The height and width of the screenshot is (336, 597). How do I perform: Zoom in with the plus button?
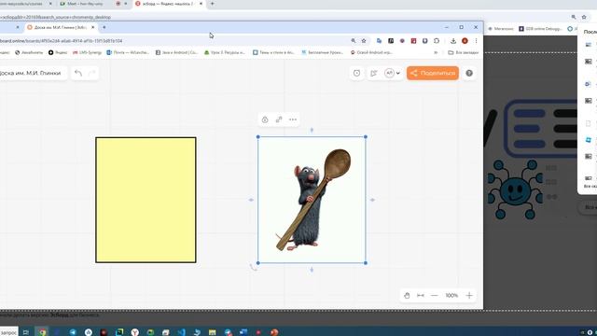(x=469, y=296)
